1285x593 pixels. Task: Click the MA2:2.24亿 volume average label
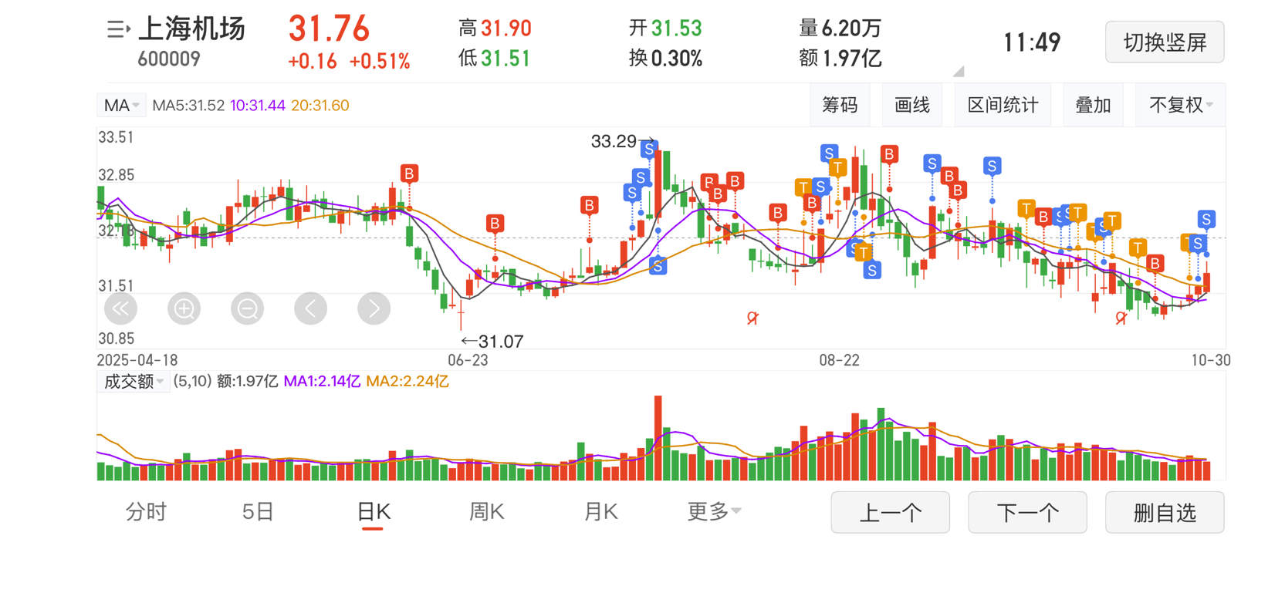tap(407, 382)
